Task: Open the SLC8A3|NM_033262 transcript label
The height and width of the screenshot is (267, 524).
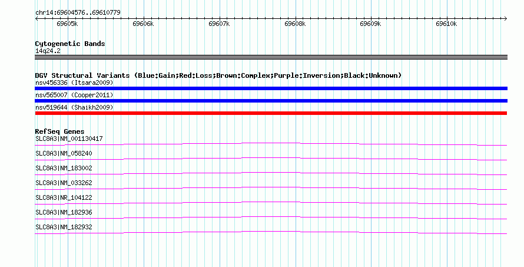Action: point(64,183)
